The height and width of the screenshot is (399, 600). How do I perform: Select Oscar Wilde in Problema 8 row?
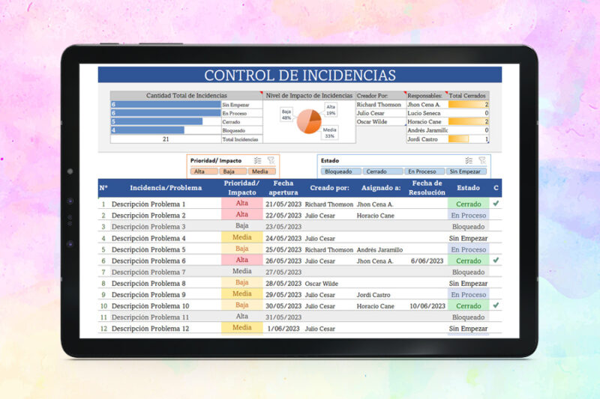point(322,284)
